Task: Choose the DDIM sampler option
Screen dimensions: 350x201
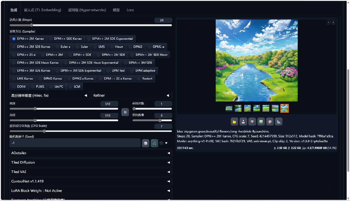Action: [x=19, y=86]
